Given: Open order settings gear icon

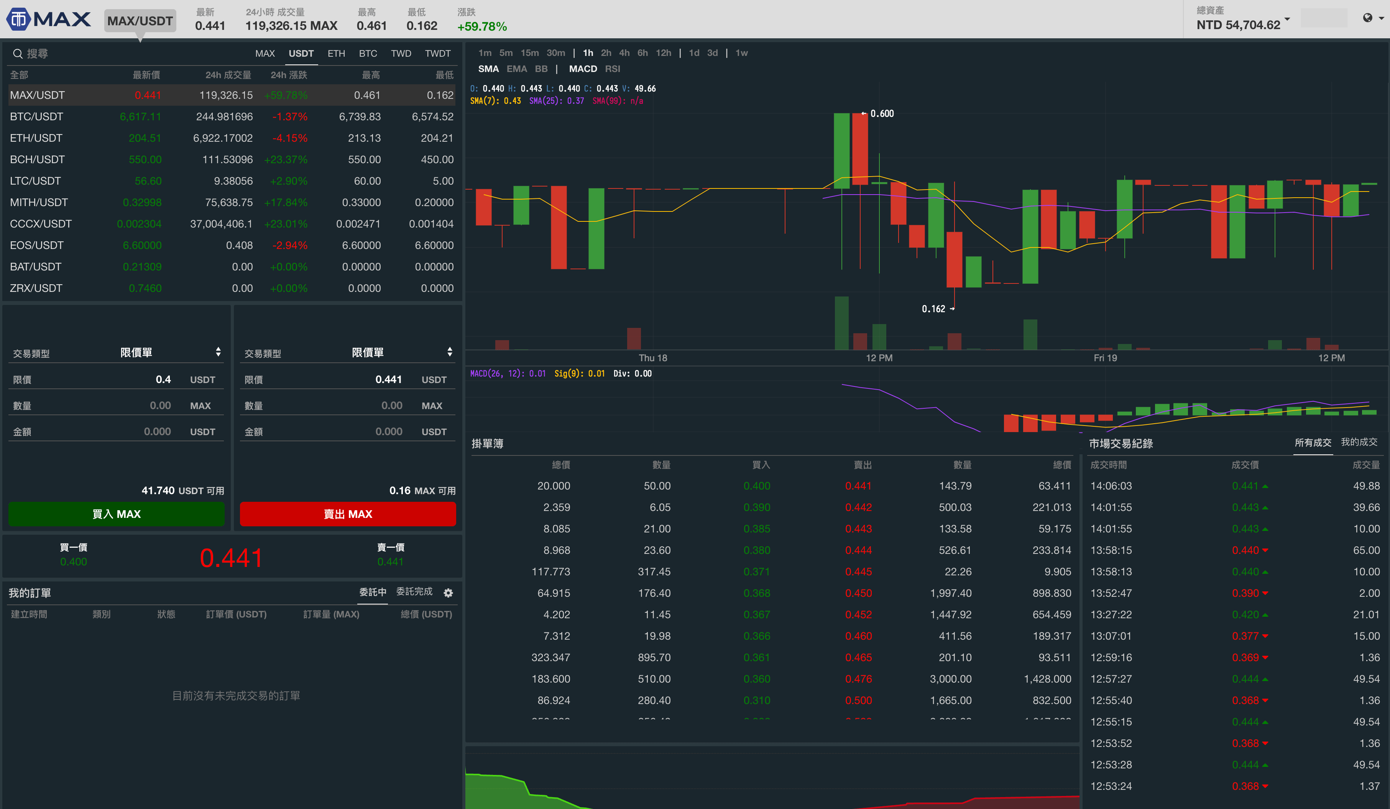Looking at the screenshot, I should [x=449, y=593].
